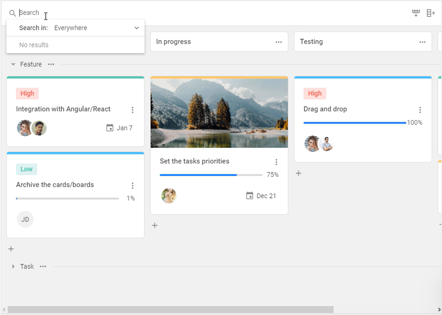This screenshot has width=442, height=315.
Task: Click the Dec 21 calendar icon
Action: 249,196
